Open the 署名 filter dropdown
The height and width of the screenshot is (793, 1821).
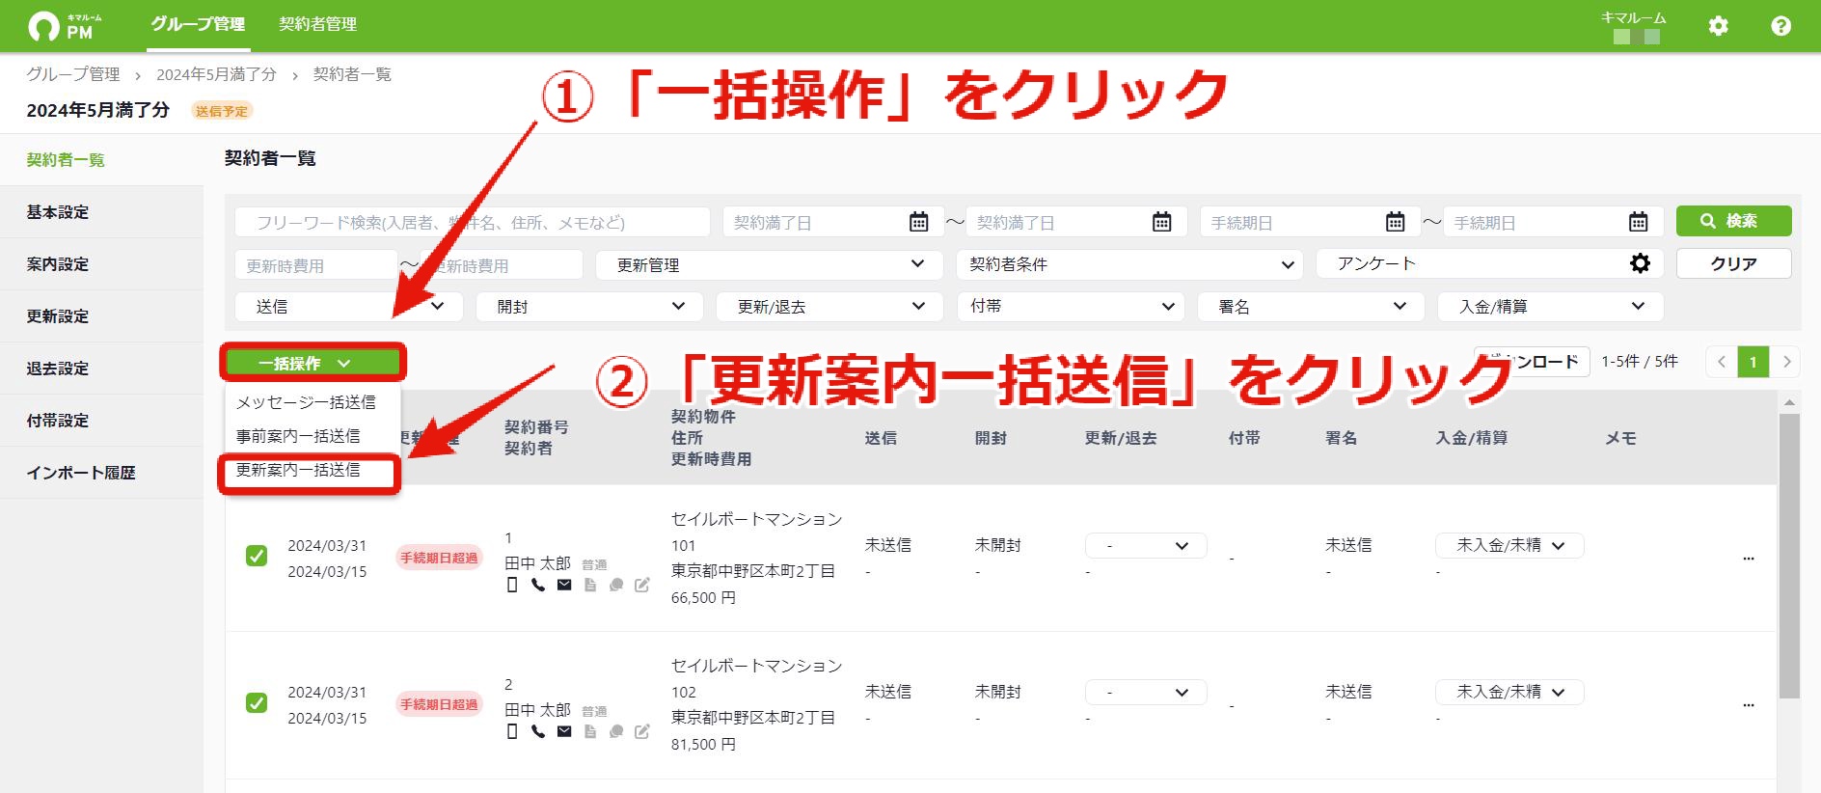coord(1311,307)
